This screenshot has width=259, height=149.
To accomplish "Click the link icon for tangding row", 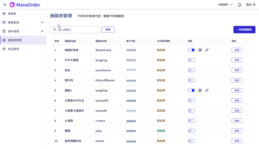I will tap(207, 90).
